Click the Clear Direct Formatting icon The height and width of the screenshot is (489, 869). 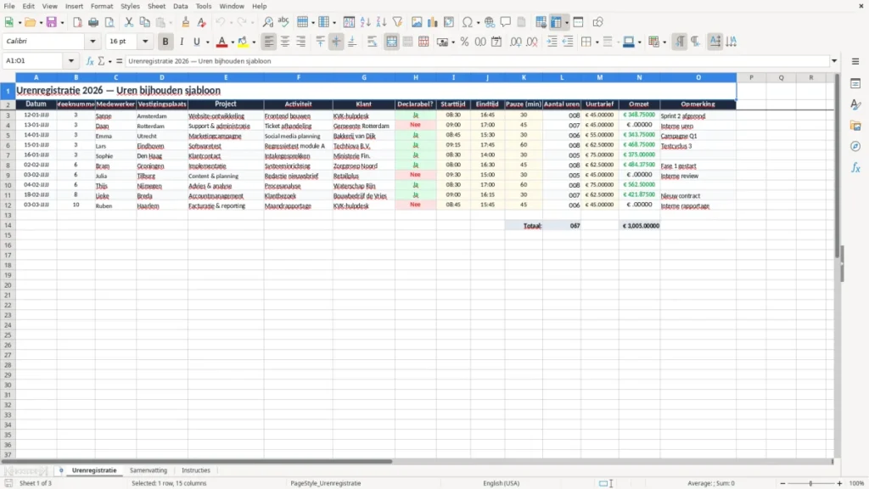click(x=202, y=22)
